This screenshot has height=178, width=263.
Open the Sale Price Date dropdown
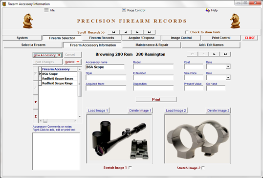pyautogui.click(x=228, y=77)
